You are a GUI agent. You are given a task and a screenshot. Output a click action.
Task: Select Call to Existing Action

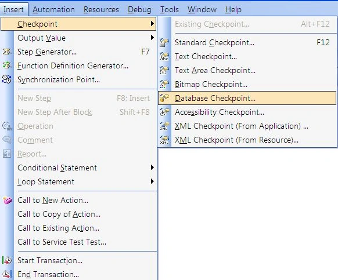(x=58, y=228)
